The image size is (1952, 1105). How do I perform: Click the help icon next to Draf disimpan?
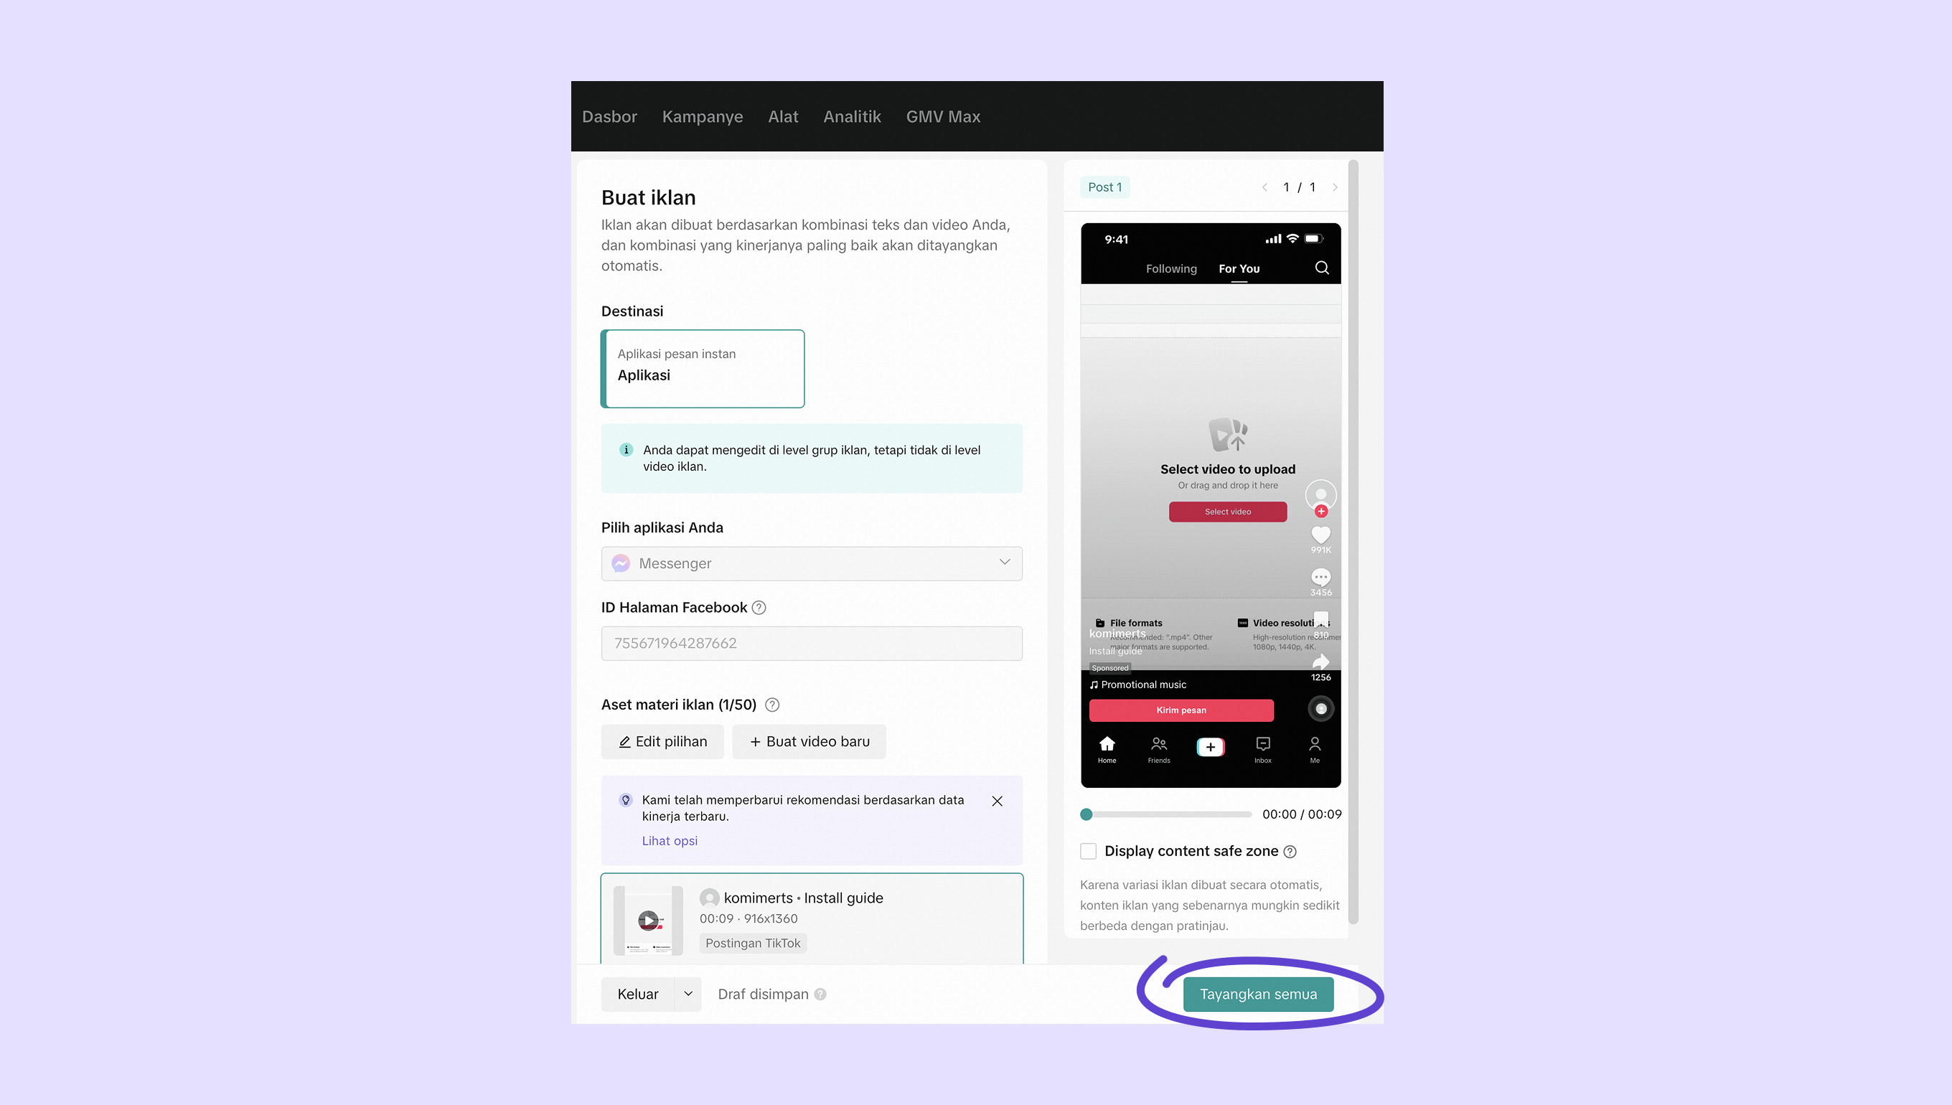coord(820,995)
